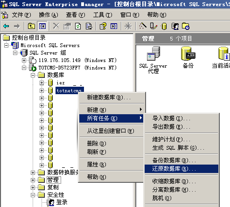Click the Back arrow toolbar icon
The image size is (230, 207).
[6, 26]
